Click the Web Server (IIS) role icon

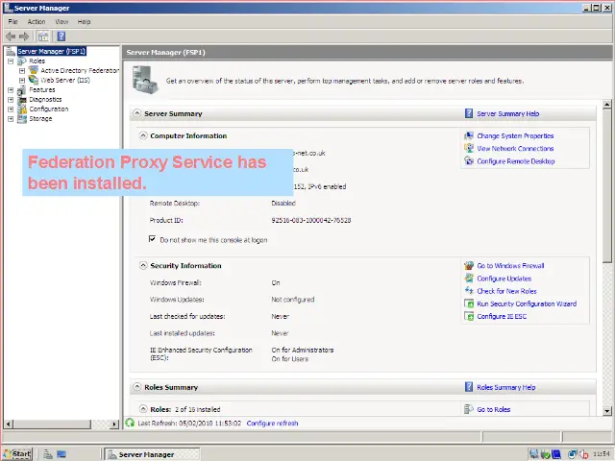point(34,80)
